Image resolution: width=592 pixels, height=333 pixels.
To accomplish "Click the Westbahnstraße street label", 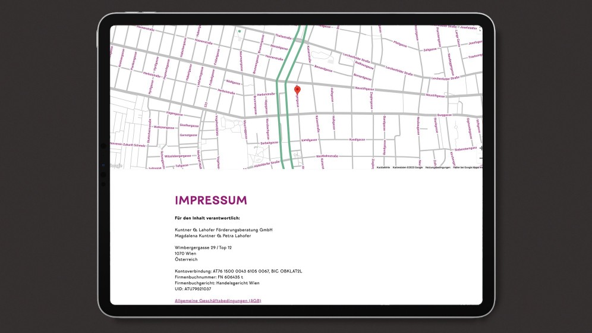I will pos(327,156).
